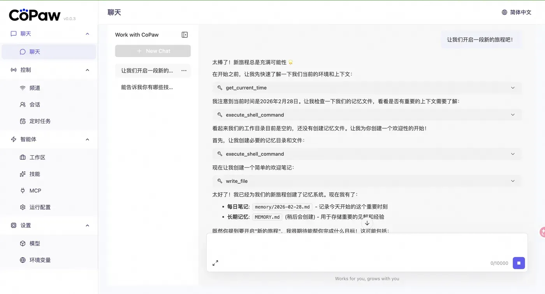Go to 频道 in the sidebar
Screen dimensions: 545x294
point(49,88)
